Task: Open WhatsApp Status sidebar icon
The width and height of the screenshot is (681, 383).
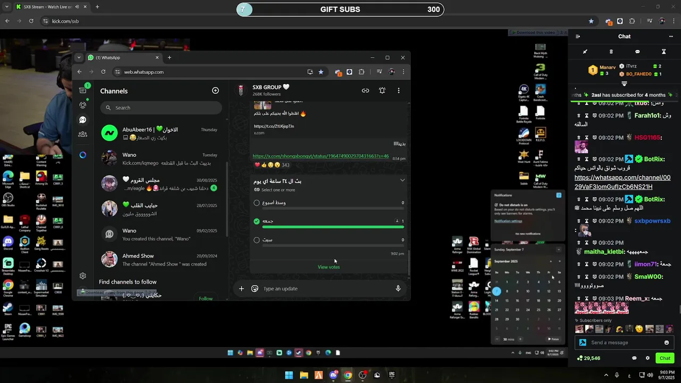Action: (82, 105)
